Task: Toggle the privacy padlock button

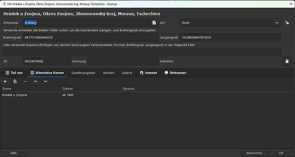Action: [287, 61]
